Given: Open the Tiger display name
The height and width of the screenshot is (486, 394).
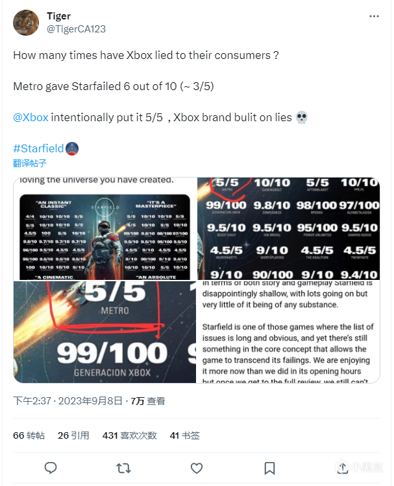Looking at the screenshot, I should (58, 16).
